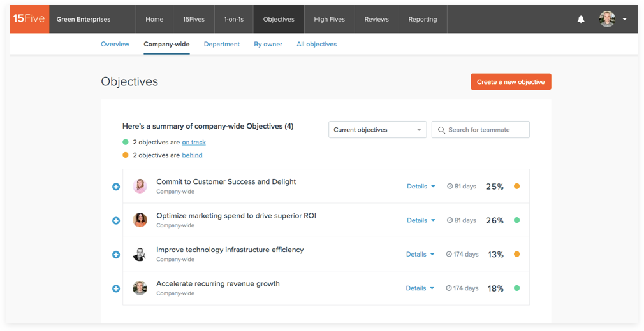Click the orange status dot at 25%
Screen dimensions: 644x331
[516, 187]
